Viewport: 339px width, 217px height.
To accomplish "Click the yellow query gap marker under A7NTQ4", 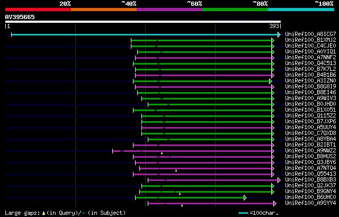I will [176, 170].
